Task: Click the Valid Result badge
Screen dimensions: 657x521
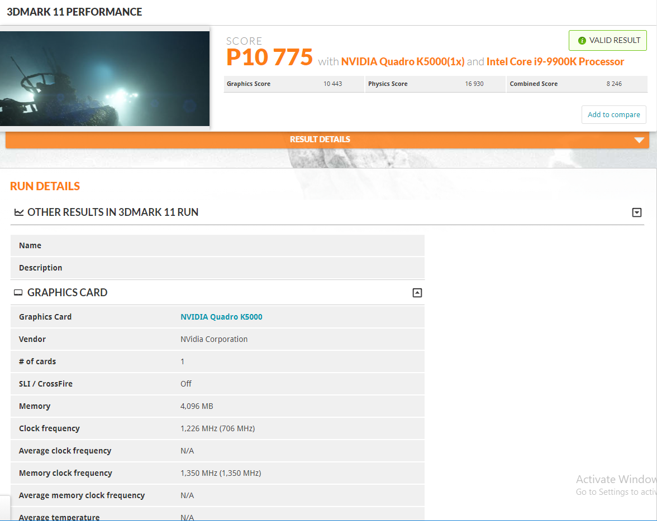Action: [608, 41]
